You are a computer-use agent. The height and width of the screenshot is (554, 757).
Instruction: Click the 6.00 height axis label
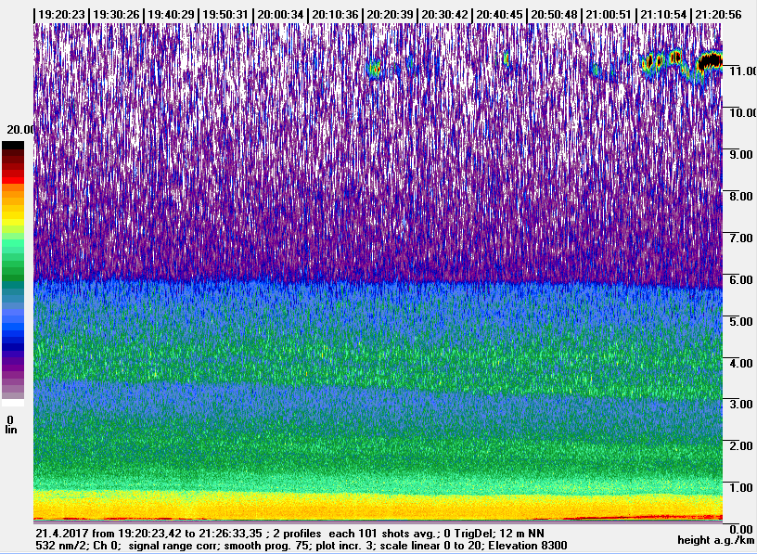click(741, 279)
